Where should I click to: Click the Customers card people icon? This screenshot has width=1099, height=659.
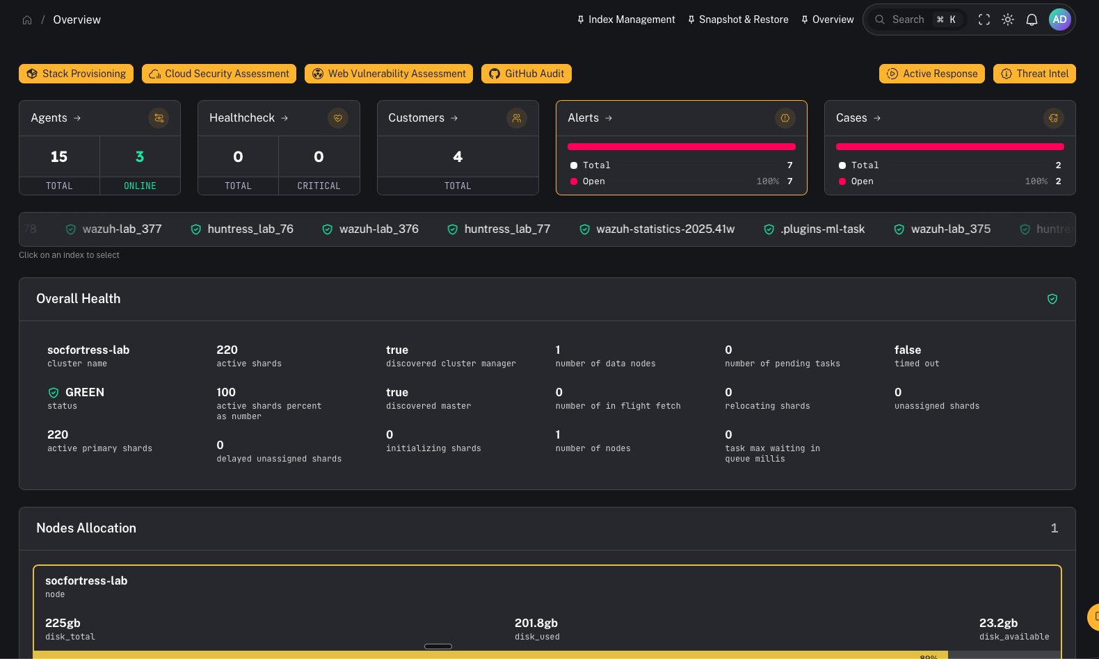click(x=517, y=118)
